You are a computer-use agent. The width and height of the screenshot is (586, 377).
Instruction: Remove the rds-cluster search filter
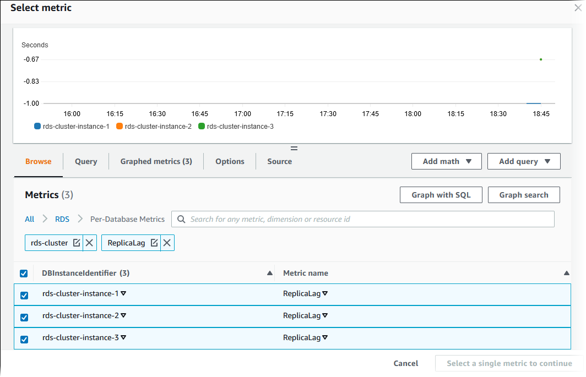pyautogui.click(x=90, y=242)
